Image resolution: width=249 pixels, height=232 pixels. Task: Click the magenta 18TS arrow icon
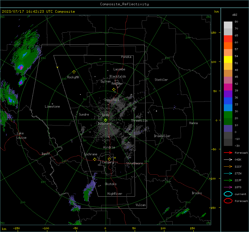coord(228,187)
